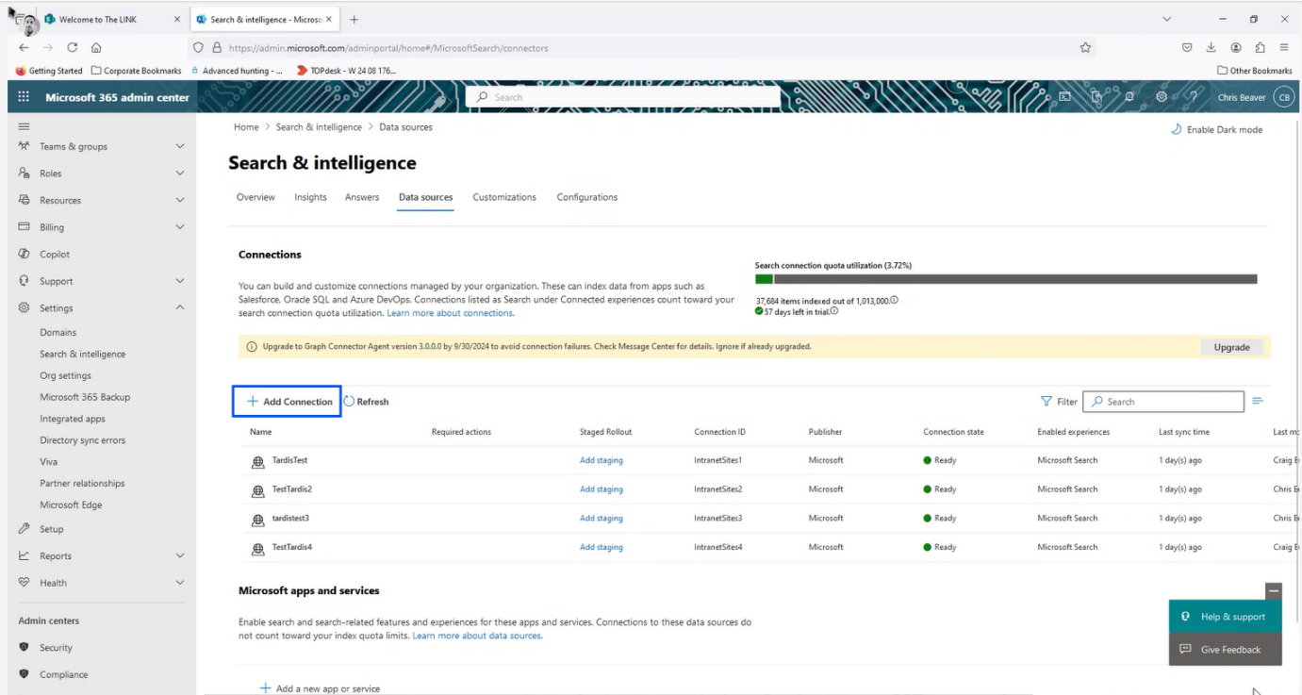Click the Upgrade button in banner
This screenshot has width=1302, height=695.
1231,347
